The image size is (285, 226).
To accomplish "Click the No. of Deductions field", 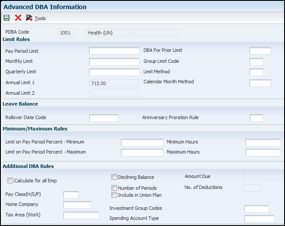I will coord(252,188).
